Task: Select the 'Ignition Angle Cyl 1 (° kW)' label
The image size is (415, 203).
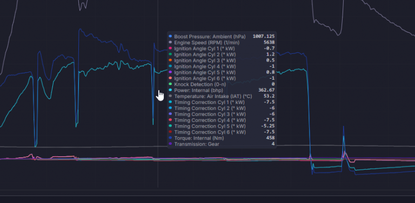Action: pyautogui.click(x=204, y=48)
